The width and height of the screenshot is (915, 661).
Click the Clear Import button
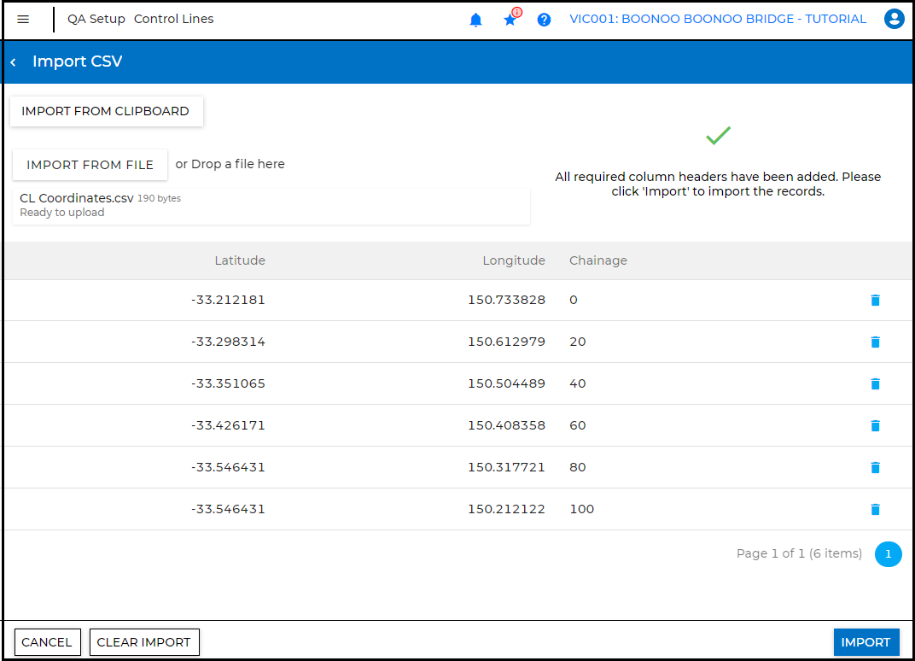coord(144,642)
